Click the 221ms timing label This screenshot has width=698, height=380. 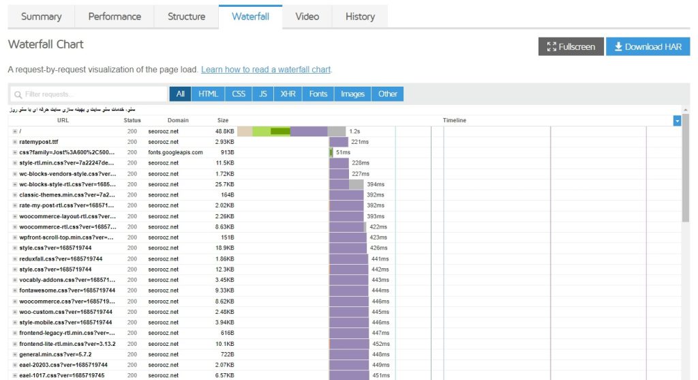360,142
